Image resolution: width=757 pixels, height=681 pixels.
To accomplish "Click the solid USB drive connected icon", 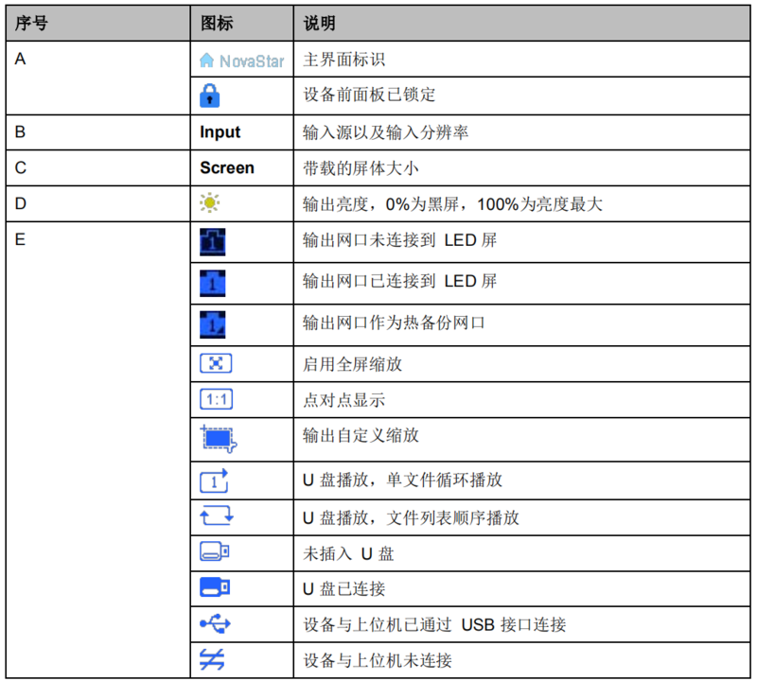I will click(215, 587).
